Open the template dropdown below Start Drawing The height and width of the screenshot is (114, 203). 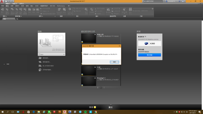coord(52,54)
